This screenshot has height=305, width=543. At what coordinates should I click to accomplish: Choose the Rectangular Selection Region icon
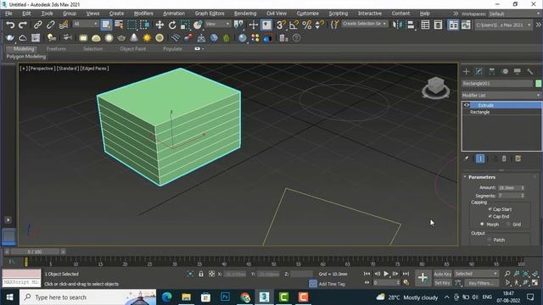pos(132,25)
